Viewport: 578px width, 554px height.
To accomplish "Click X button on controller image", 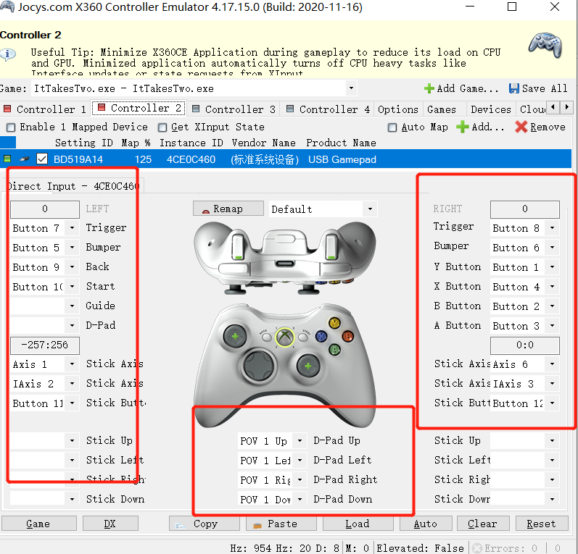I will tap(321, 336).
